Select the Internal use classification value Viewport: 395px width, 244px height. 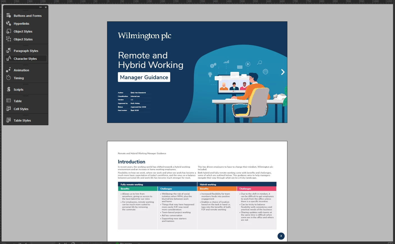[135, 96]
